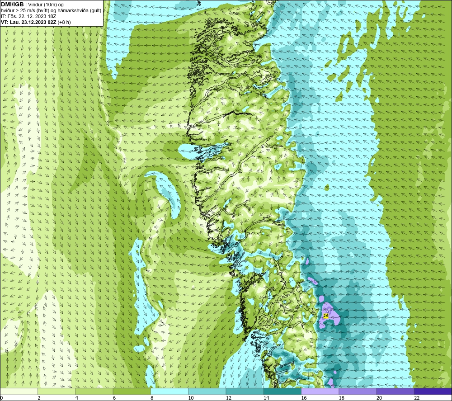452x401 pixels.
Task: Click the 'hviður > 25 m/s' legend line
Action: (x=51, y=10)
